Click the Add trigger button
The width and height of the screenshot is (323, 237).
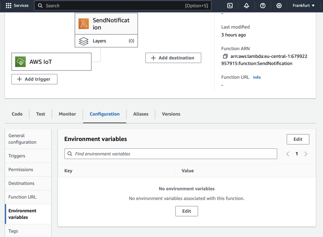pos(34,79)
